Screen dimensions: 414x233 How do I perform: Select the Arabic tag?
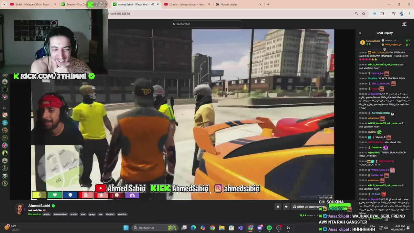pos(47,214)
